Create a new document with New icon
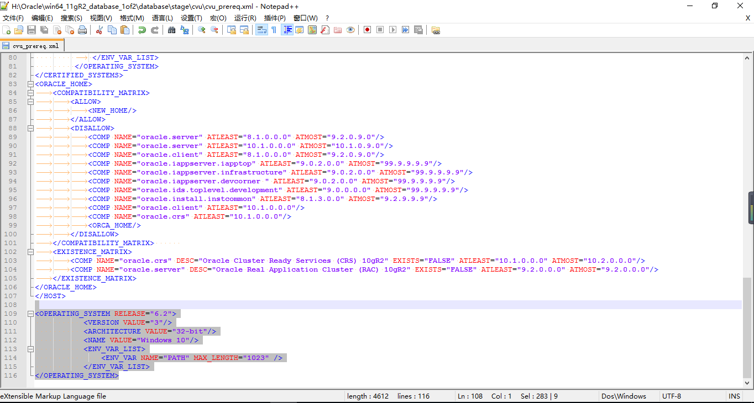 click(x=7, y=30)
